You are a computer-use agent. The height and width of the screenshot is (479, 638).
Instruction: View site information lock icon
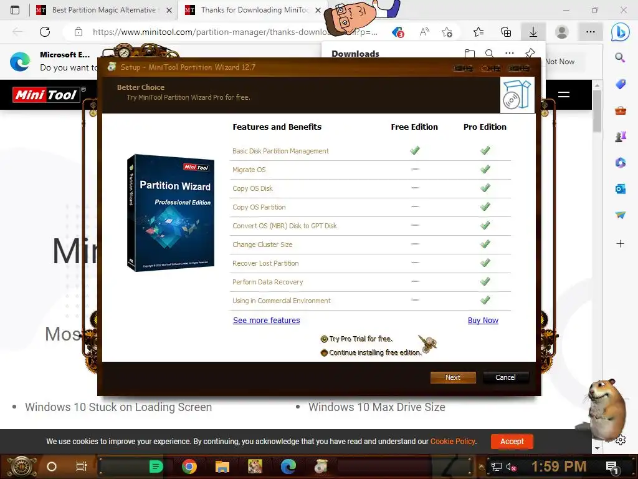pyautogui.click(x=79, y=32)
